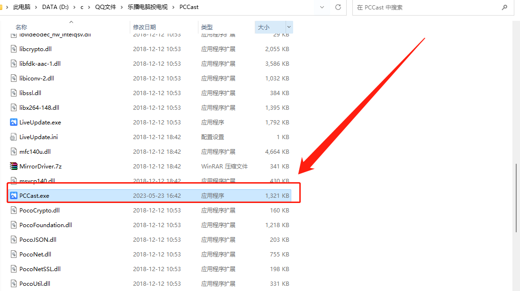
Task: Click the mfc140u.dll file icon
Action: click(13, 151)
